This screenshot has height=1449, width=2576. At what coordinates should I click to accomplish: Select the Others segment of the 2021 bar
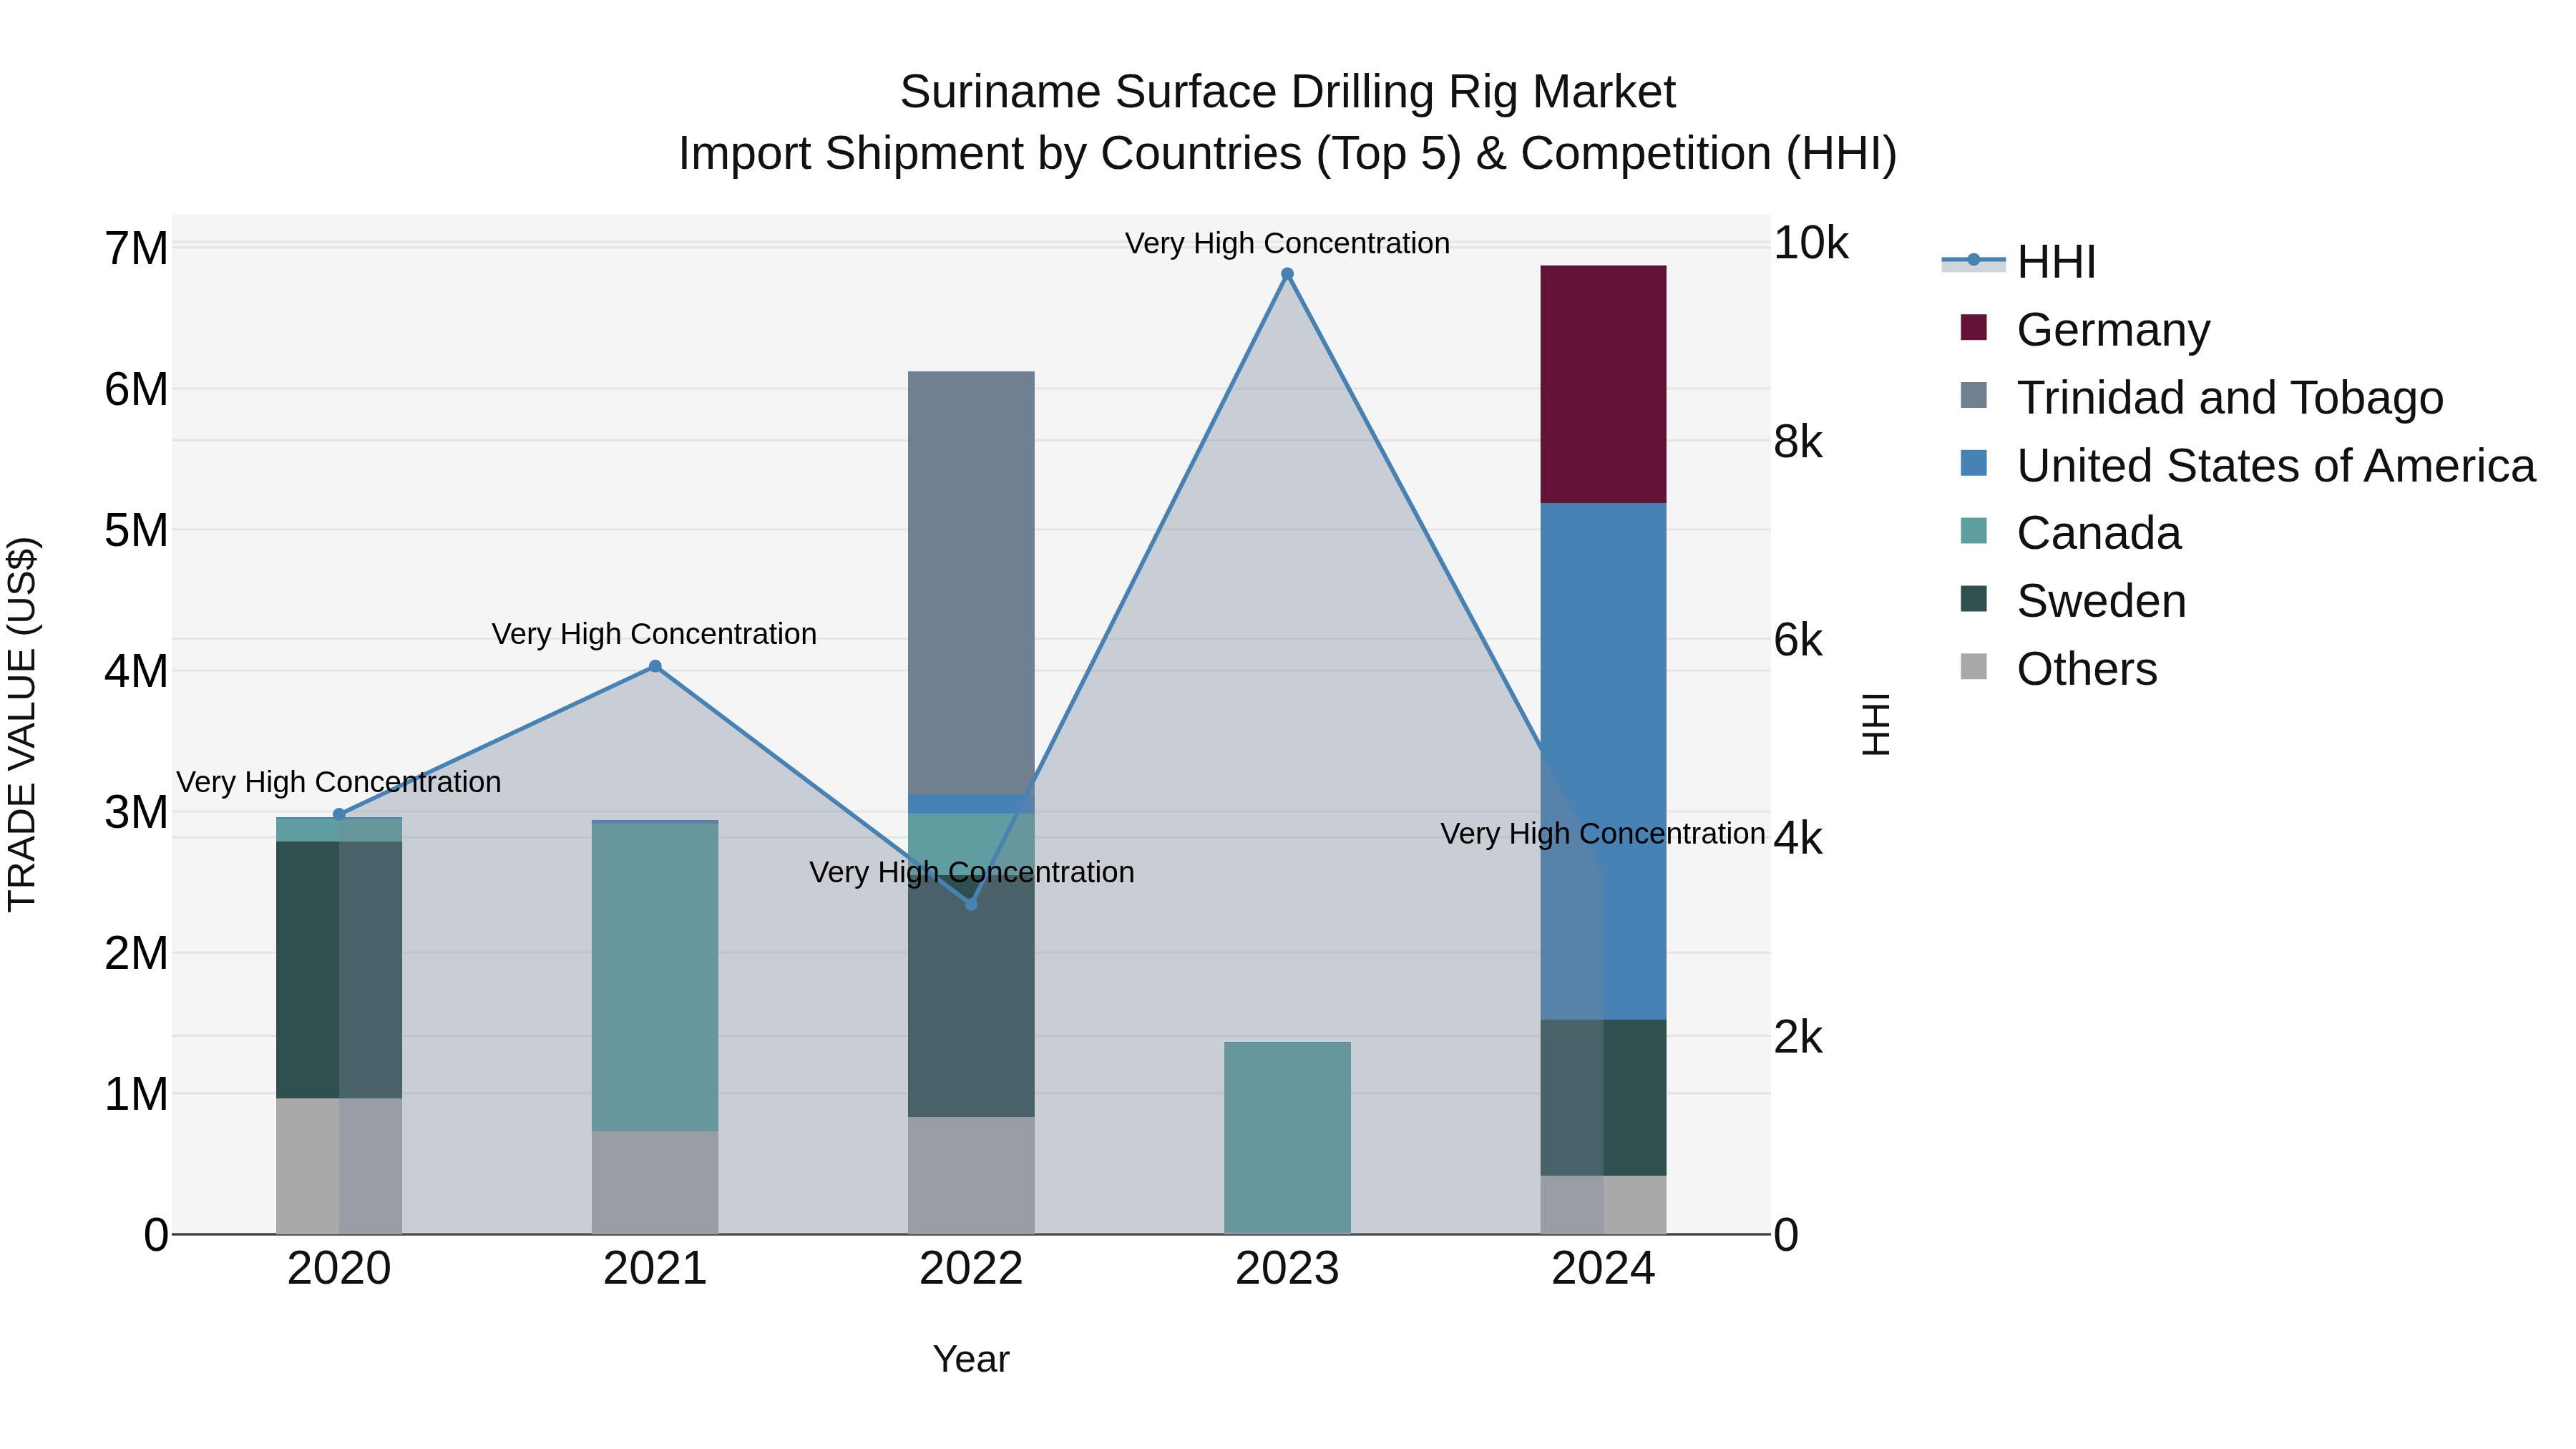(x=655, y=1183)
